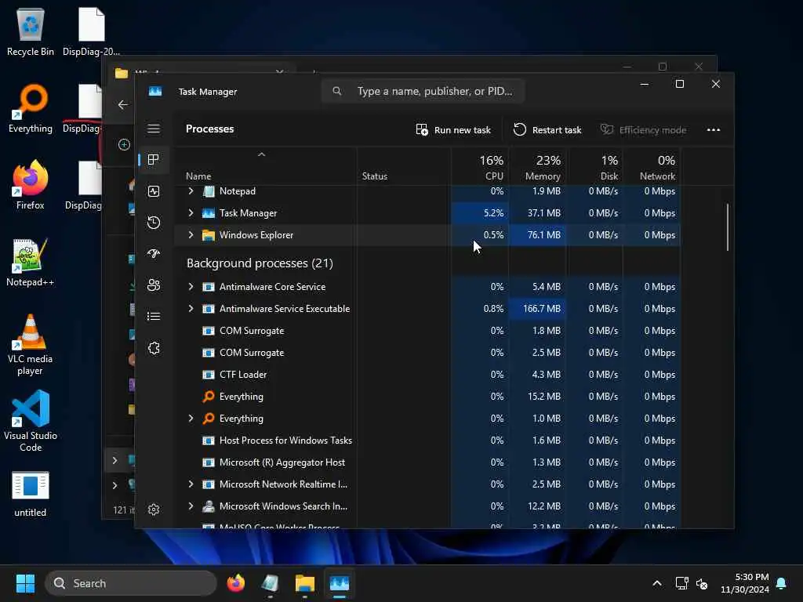Expand Microsoft Network Realtime entry
Viewport: 803px width, 602px height.
[191, 484]
